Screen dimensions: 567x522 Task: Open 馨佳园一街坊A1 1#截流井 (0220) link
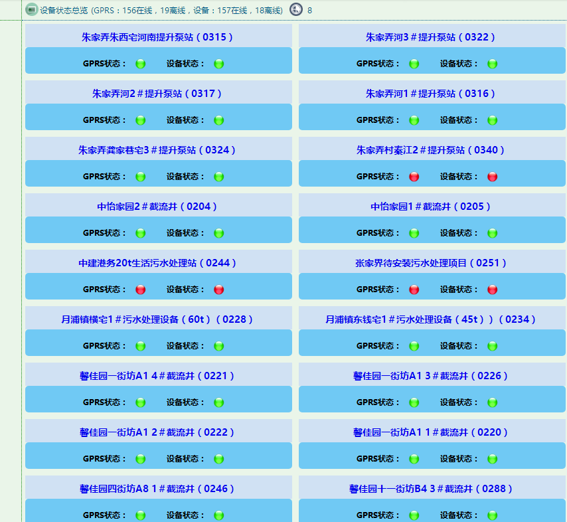pos(430,432)
